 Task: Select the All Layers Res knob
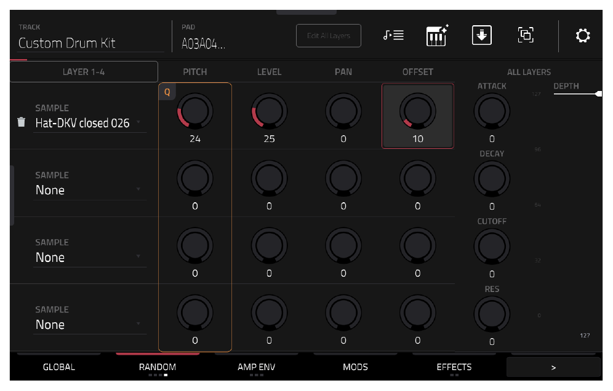point(492,314)
